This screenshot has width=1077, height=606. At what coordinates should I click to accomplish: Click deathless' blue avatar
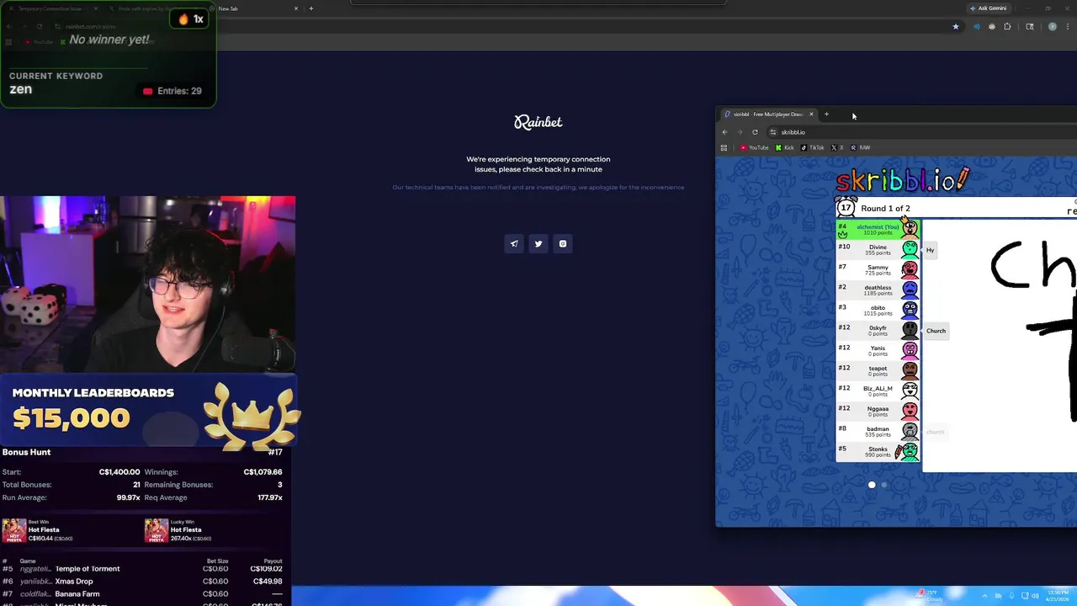point(910,290)
